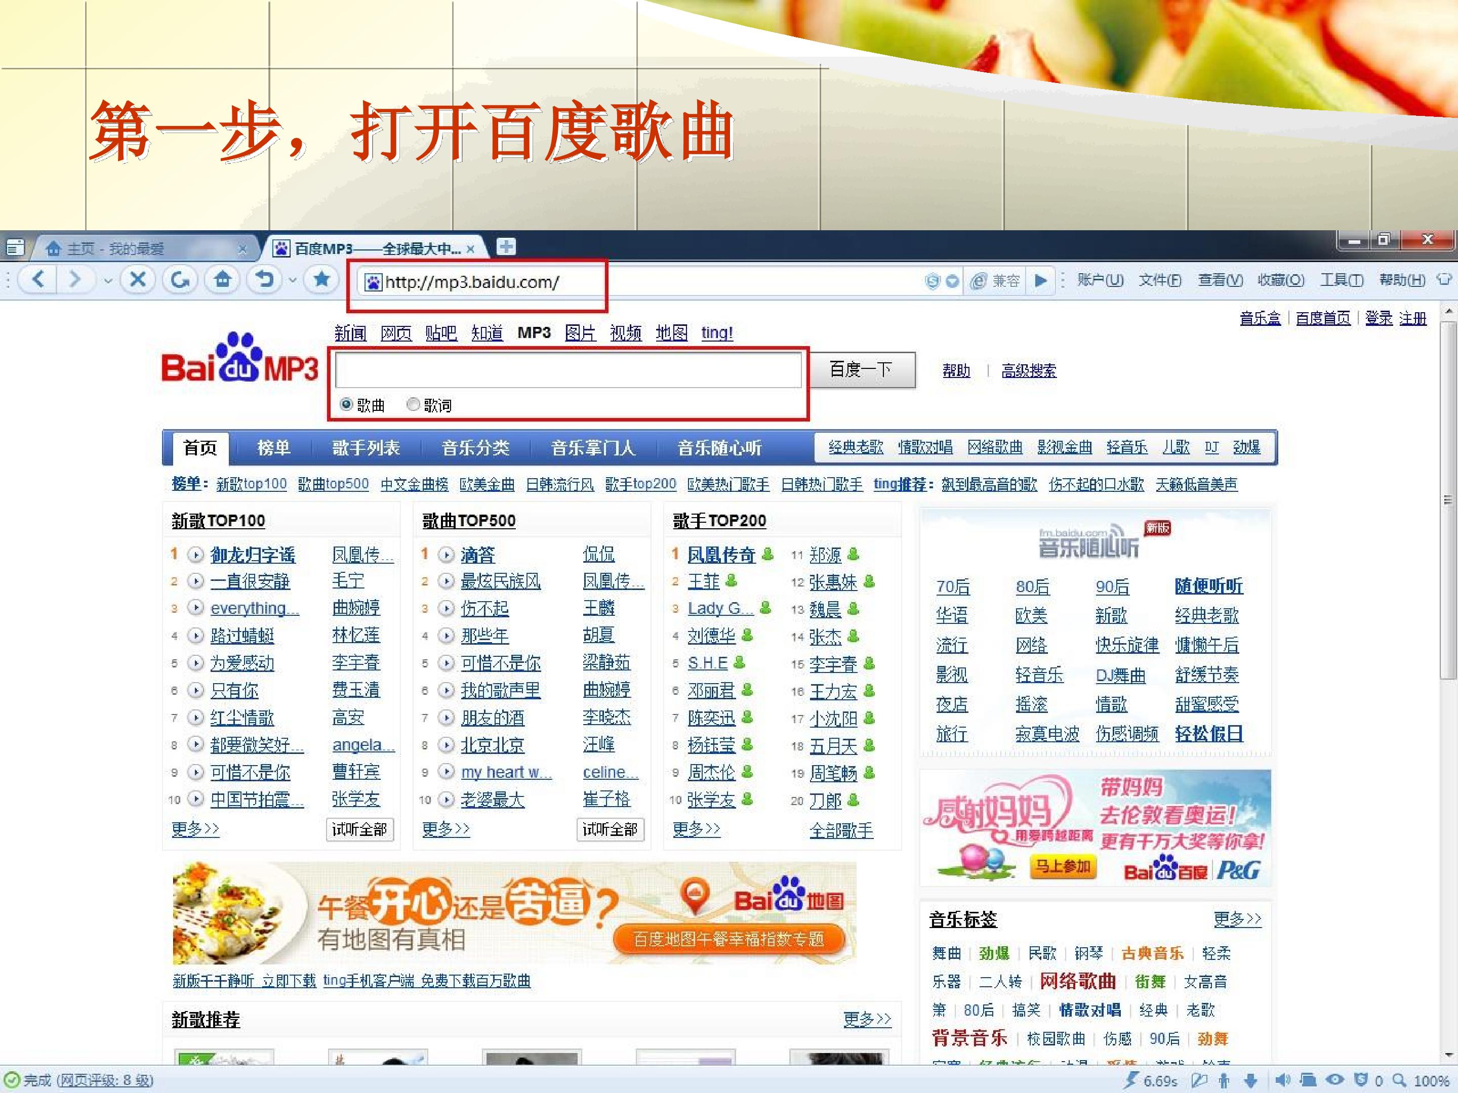Screen dimensions: 1458x1093
Task: Open the 歌手列表 navigation tab
Action: (366, 448)
